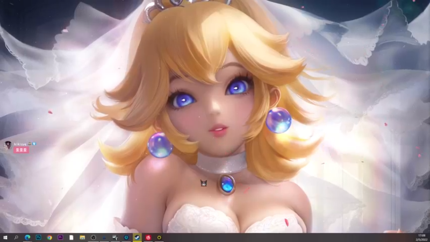430x242 pixels.
Task: Click the small black cat cursor icon
Action: click(204, 183)
